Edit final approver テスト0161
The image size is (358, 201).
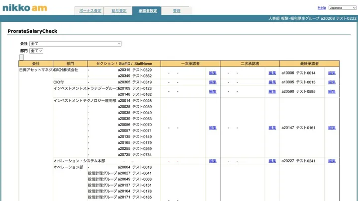click(x=332, y=128)
